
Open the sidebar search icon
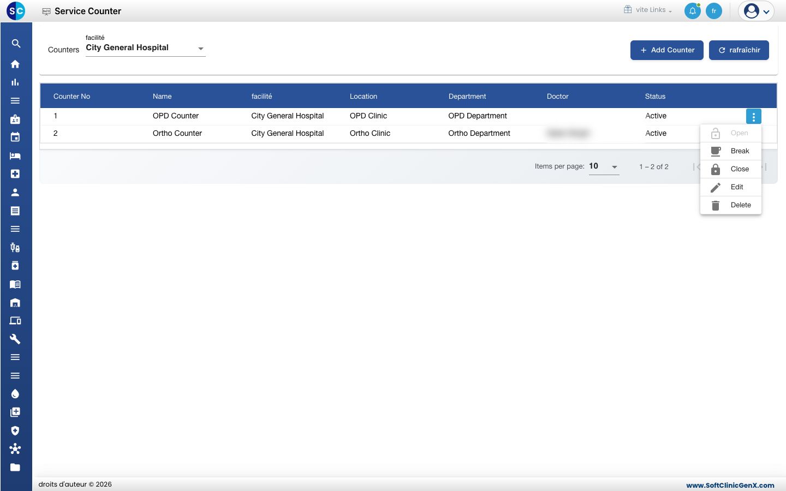[x=16, y=44]
